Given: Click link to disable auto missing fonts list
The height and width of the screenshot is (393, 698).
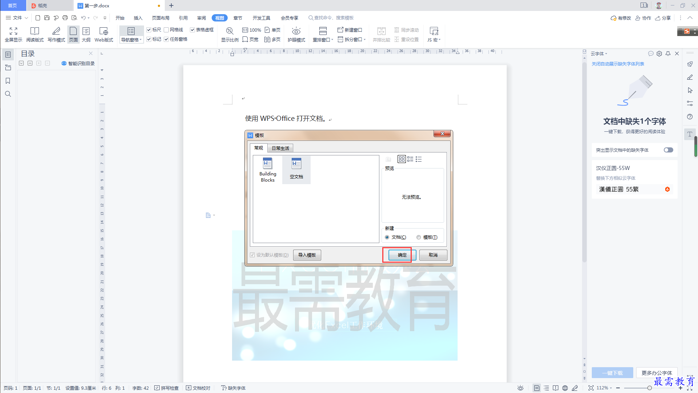Looking at the screenshot, I should tap(618, 64).
